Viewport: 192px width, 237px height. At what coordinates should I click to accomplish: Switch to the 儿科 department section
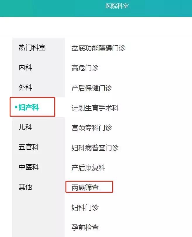(25, 127)
